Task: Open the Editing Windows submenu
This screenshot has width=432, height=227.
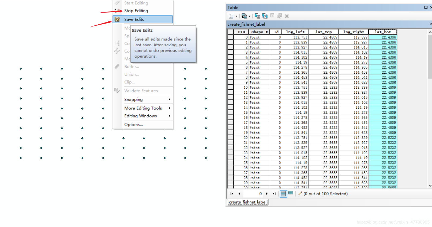Action: coord(142,116)
